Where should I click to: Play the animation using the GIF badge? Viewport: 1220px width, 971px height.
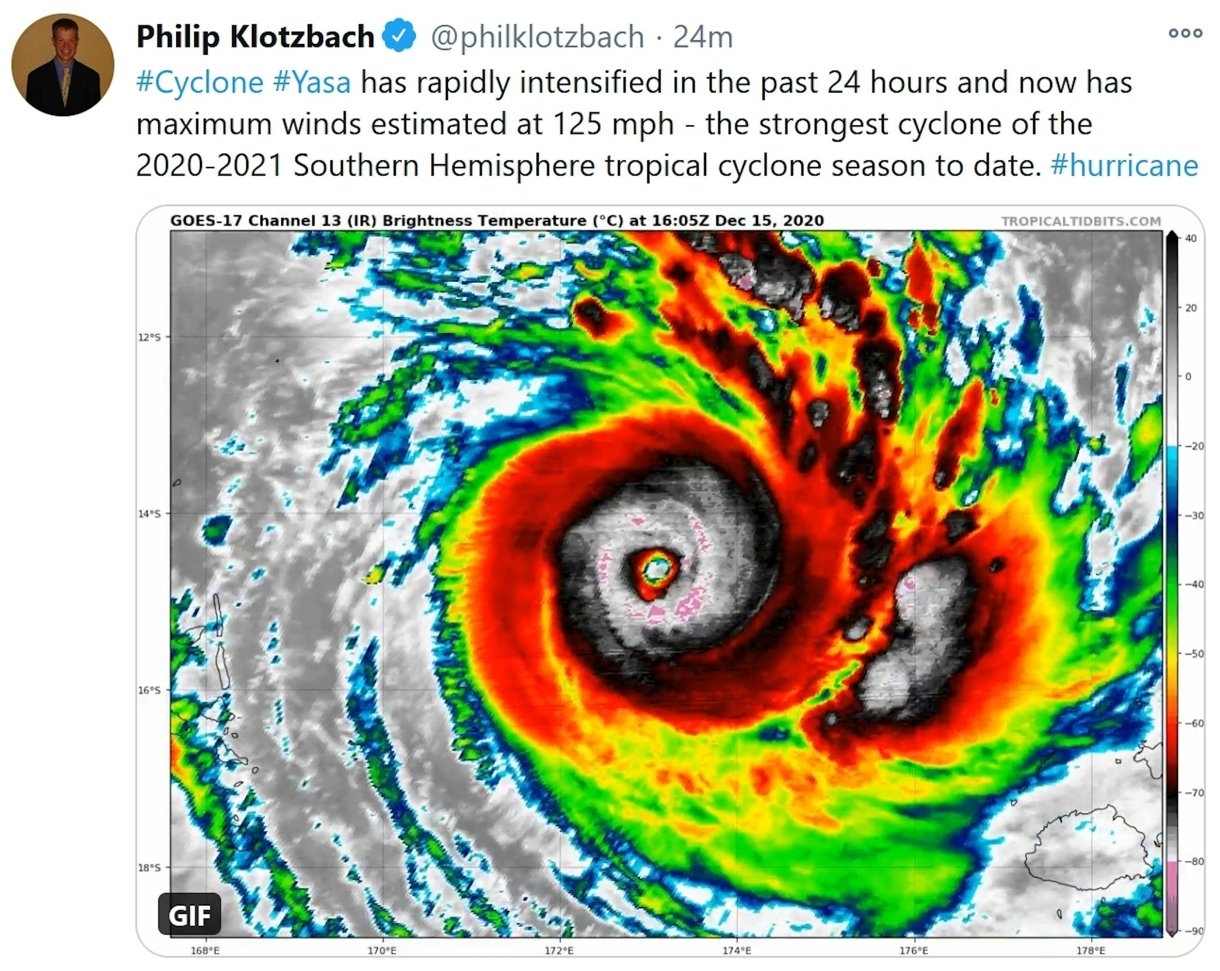(190, 915)
